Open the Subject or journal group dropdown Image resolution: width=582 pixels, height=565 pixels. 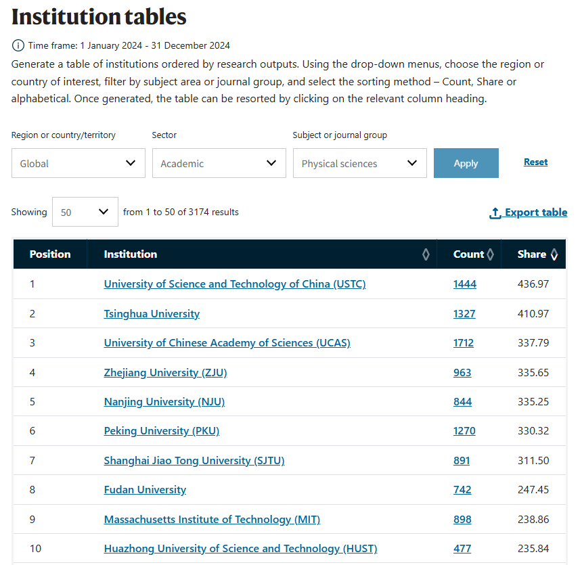pyautogui.click(x=359, y=163)
